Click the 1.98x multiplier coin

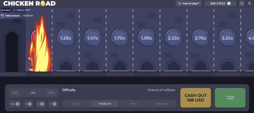pos(147,38)
